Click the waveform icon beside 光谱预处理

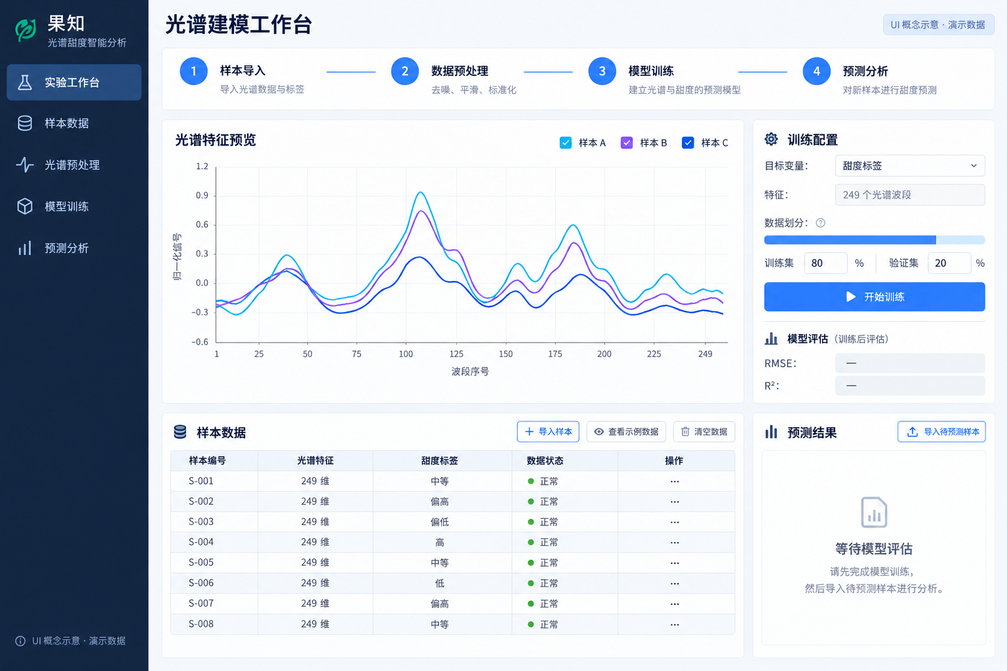click(x=25, y=164)
